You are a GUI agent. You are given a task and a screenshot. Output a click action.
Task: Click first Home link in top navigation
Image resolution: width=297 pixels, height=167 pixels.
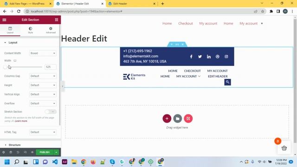167,24
